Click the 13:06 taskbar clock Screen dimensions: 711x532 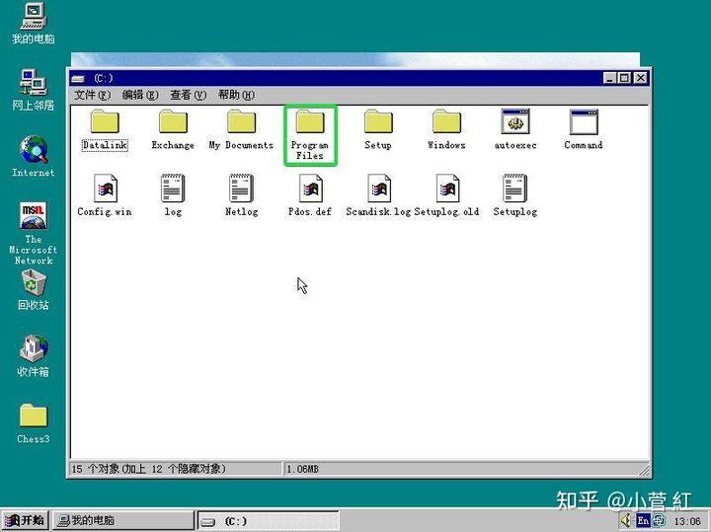click(x=687, y=521)
